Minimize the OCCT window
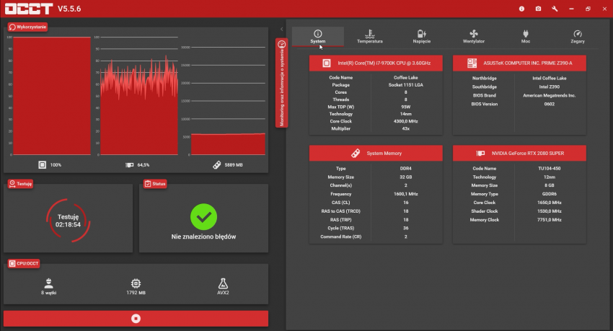Viewport: 613px width, 331px height. coord(571,9)
